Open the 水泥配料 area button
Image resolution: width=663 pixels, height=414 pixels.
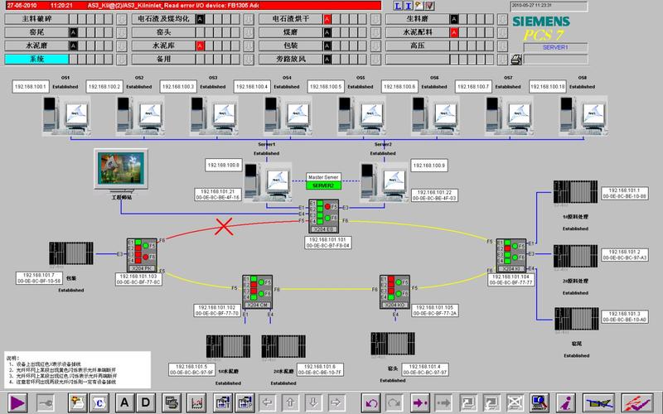(x=418, y=32)
